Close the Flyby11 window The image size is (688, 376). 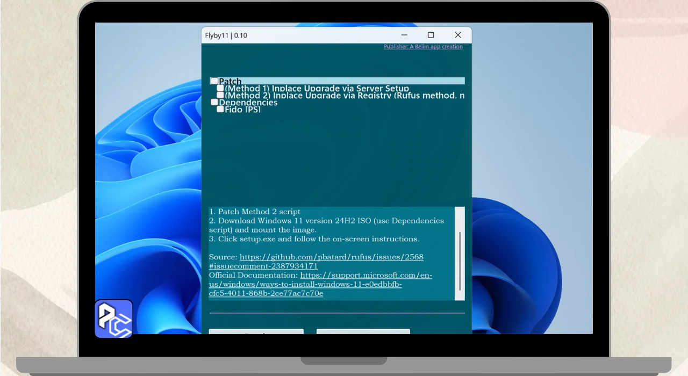(x=458, y=35)
